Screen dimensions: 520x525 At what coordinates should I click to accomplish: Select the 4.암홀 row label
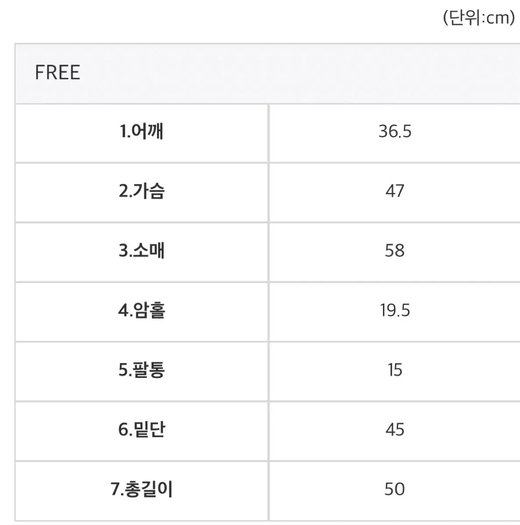tap(141, 311)
